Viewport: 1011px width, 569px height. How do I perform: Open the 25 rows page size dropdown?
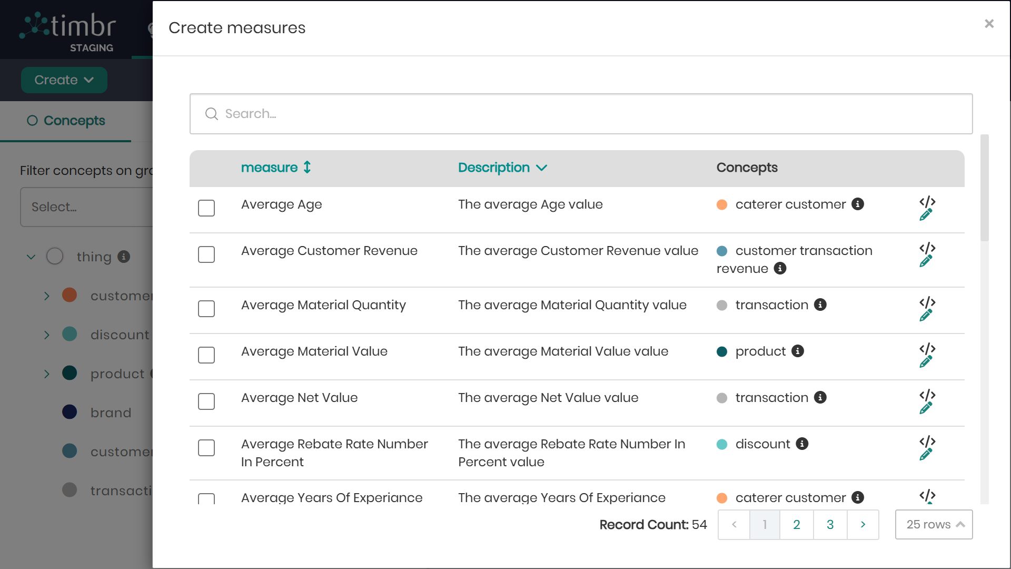[x=934, y=524]
